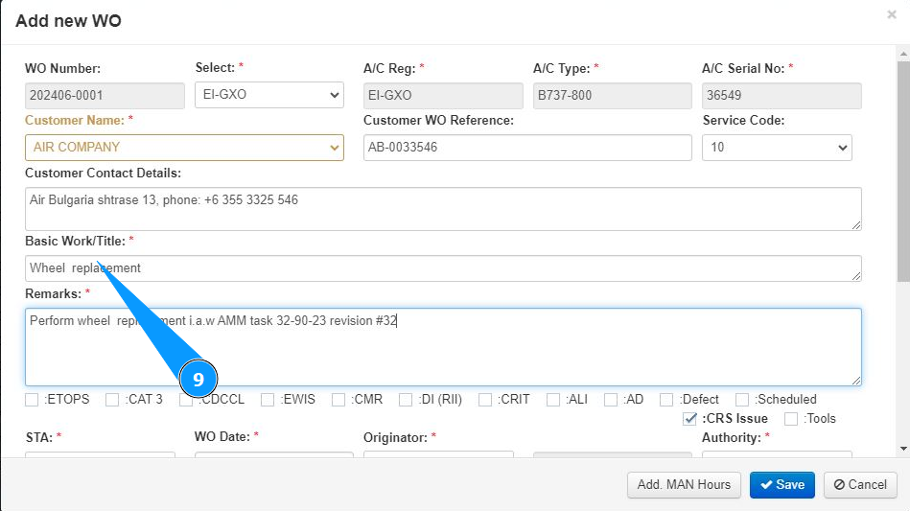Screen dimensions: 910x511
Task: Toggle the EWIS checkbox
Action: [268, 400]
